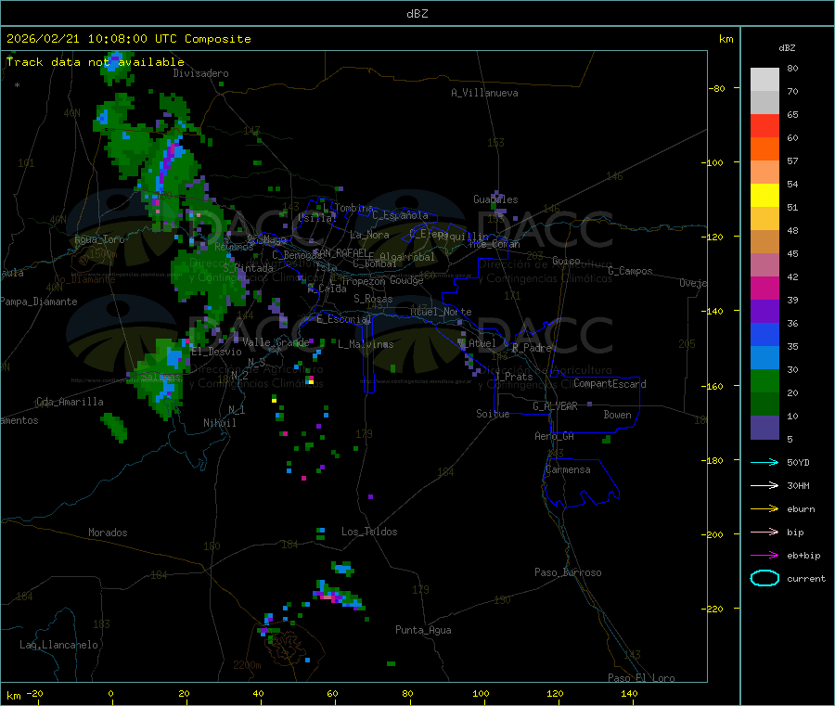
Task: Click the C_Española map label
Action: [x=400, y=215]
